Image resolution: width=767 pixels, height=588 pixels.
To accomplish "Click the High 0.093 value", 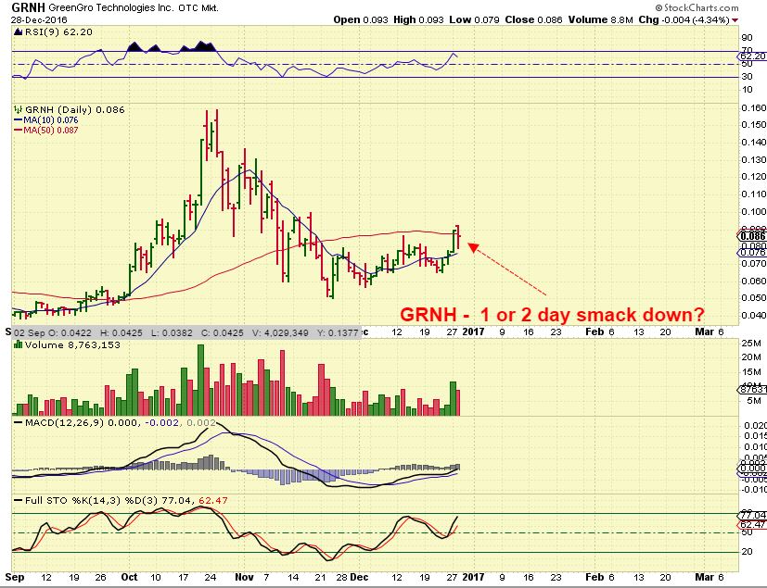I will click(418, 20).
